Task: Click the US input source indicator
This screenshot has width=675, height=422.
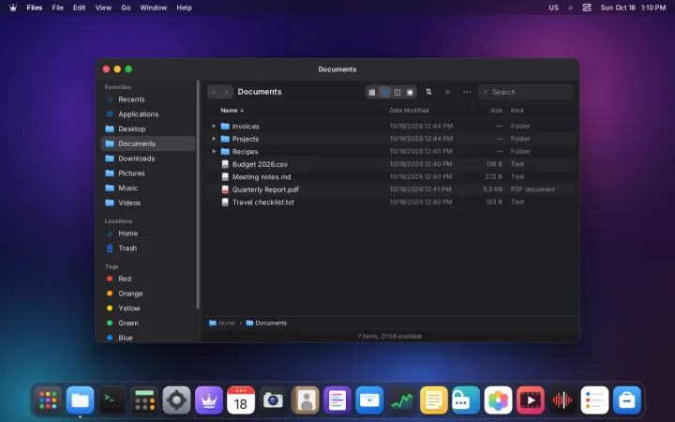Action: 554,8
